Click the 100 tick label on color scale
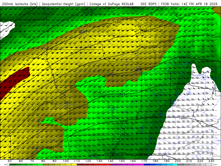Viewport: 221px width, 166px height. [x=66, y=161]
